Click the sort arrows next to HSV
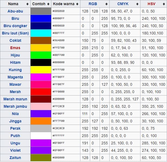 [164, 4]
